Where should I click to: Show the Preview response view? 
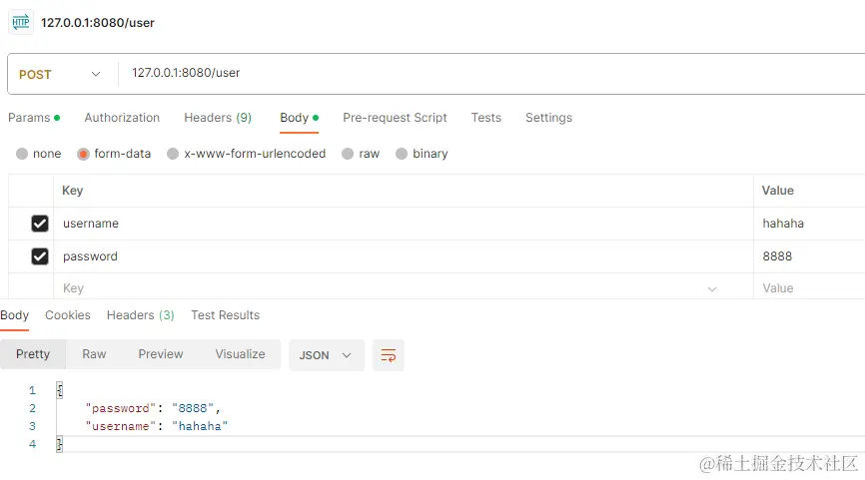161,354
